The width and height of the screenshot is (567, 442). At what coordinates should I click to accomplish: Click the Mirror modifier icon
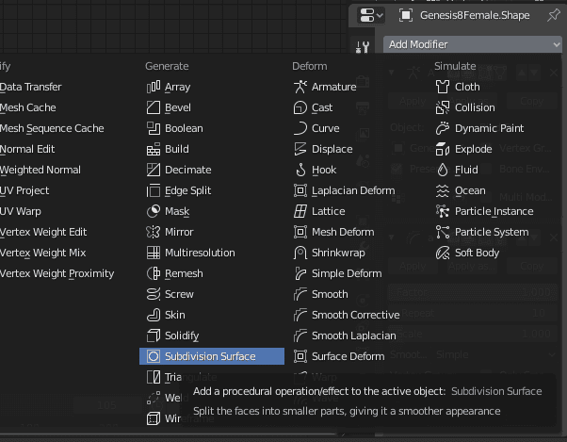(x=154, y=232)
